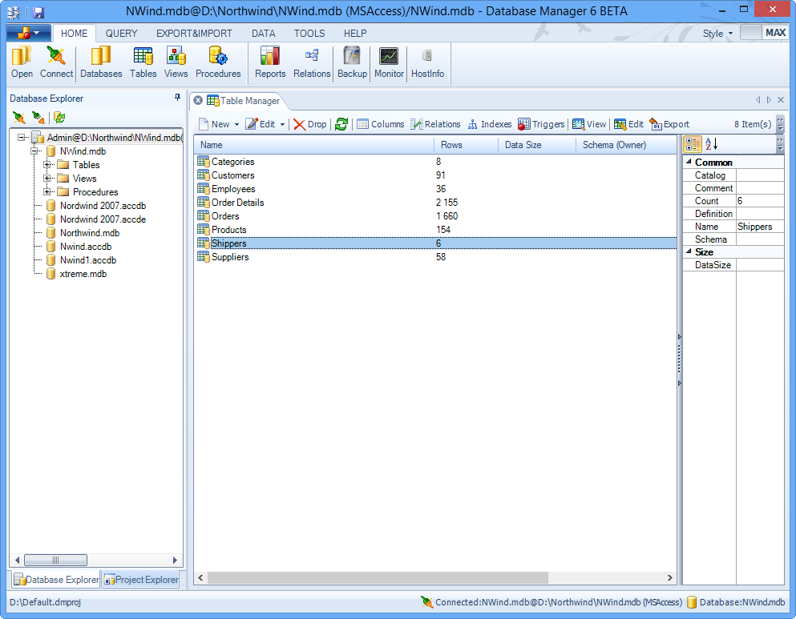Switch to the TOOLS ribbon tab
This screenshot has width=796, height=619.
pos(309,34)
